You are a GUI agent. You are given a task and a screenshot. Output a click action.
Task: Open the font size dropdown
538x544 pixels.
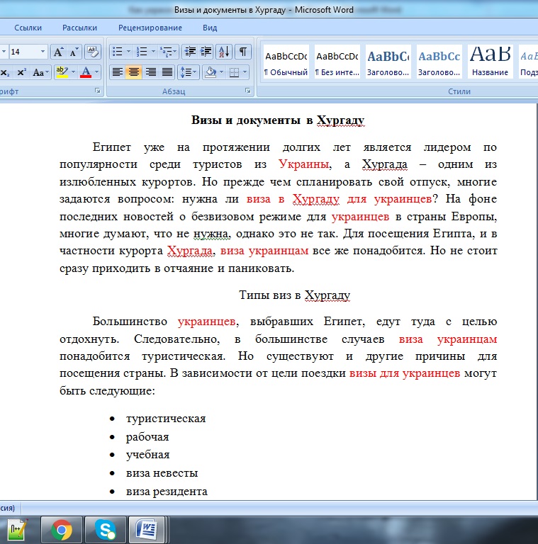[x=43, y=52]
